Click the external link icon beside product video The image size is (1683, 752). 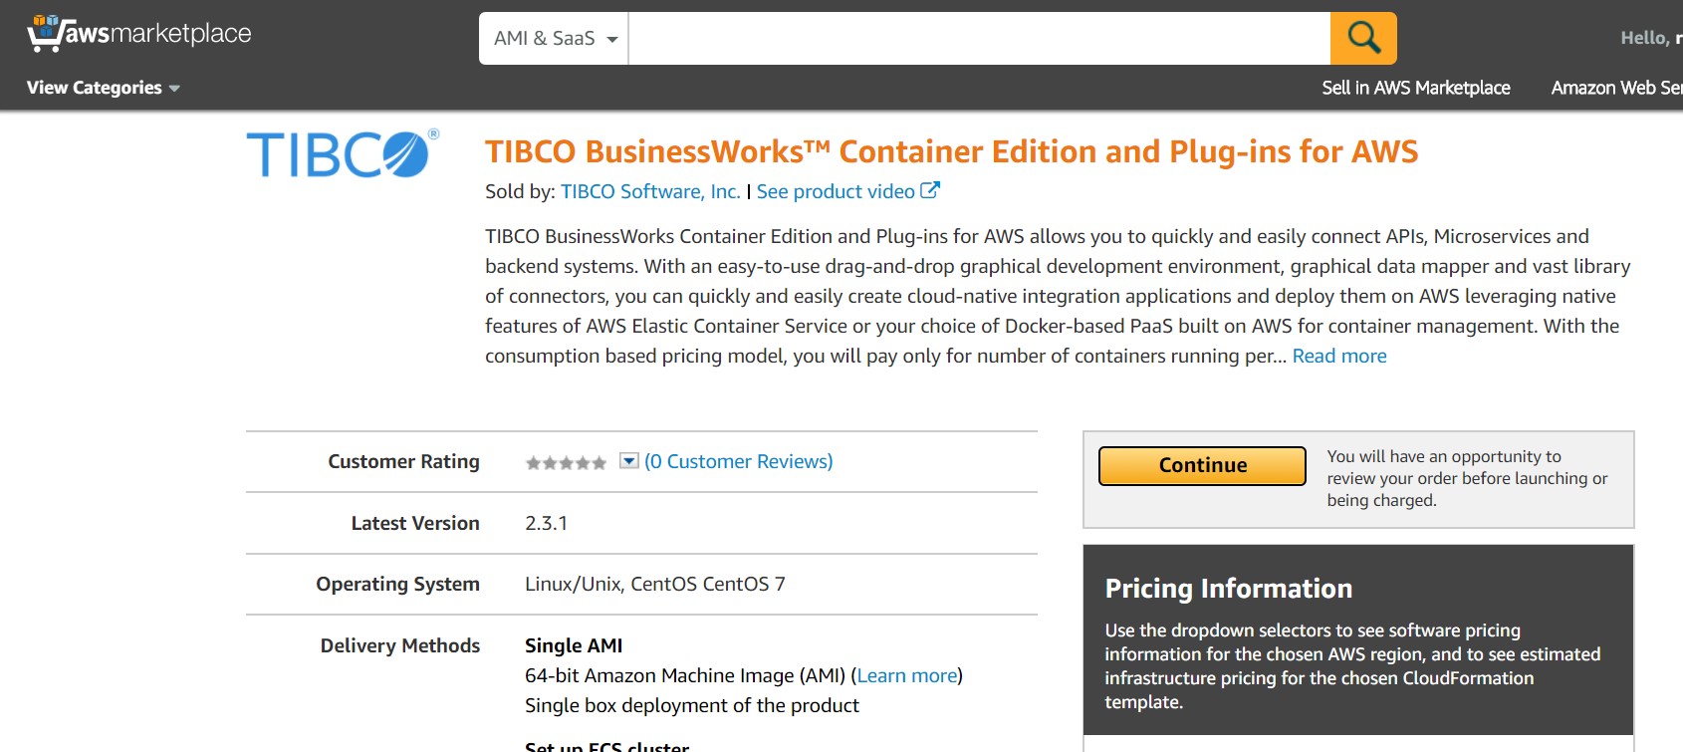tap(930, 190)
